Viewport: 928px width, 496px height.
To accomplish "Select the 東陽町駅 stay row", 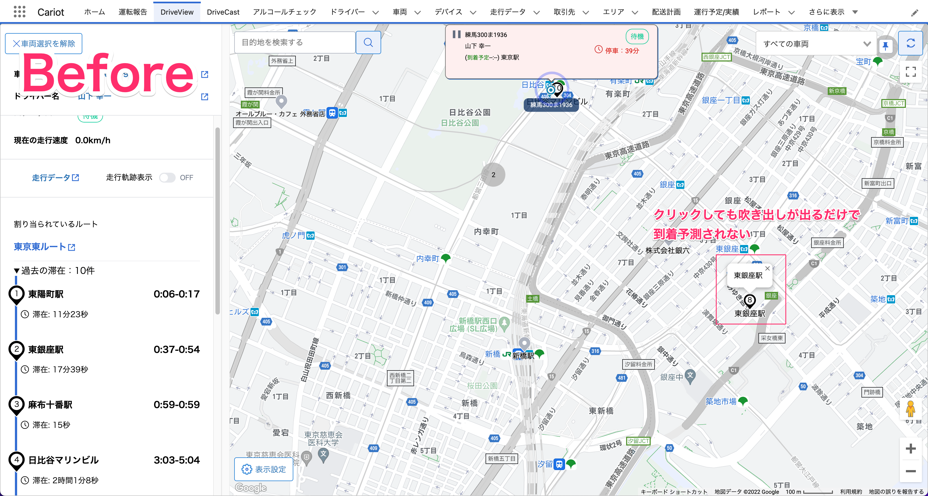I will pos(107,303).
